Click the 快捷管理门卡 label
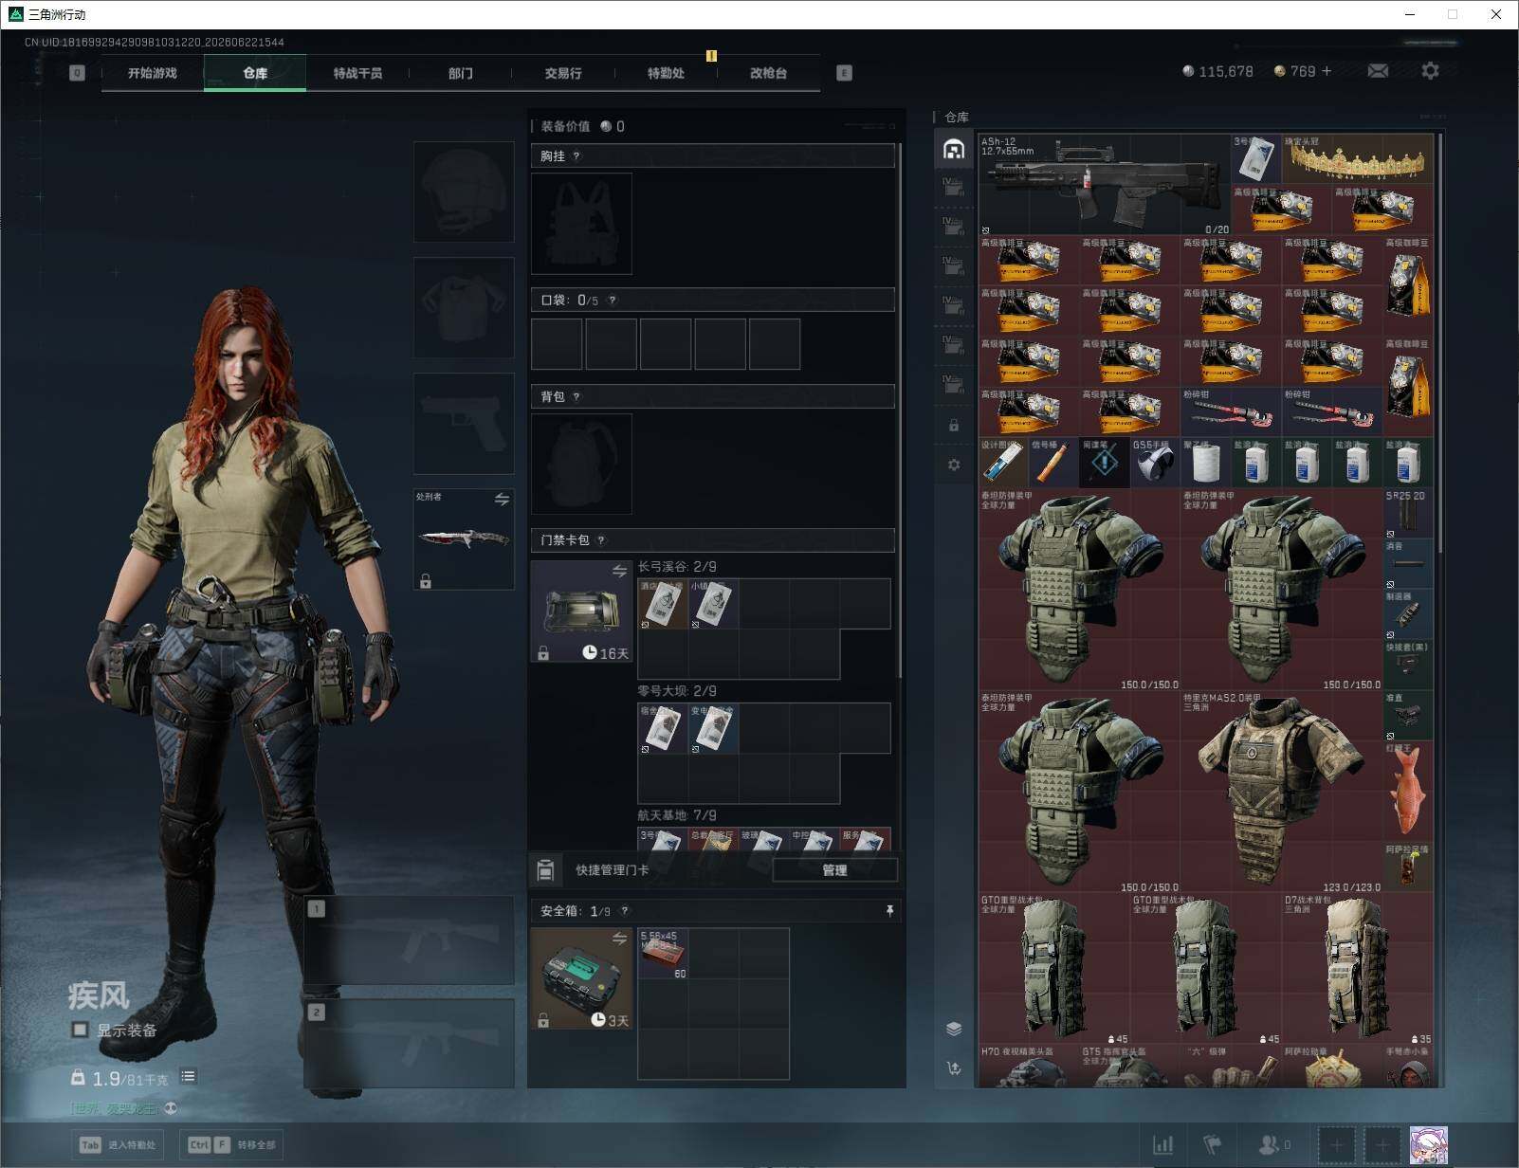Screen dimensions: 1519x1168 [613, 870]
